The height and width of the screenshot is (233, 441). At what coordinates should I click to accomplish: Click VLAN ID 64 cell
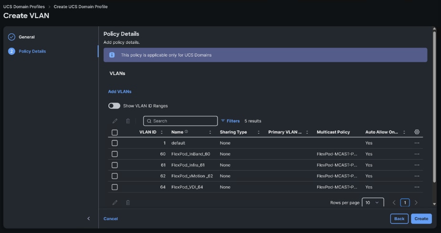tap(163, 187)
